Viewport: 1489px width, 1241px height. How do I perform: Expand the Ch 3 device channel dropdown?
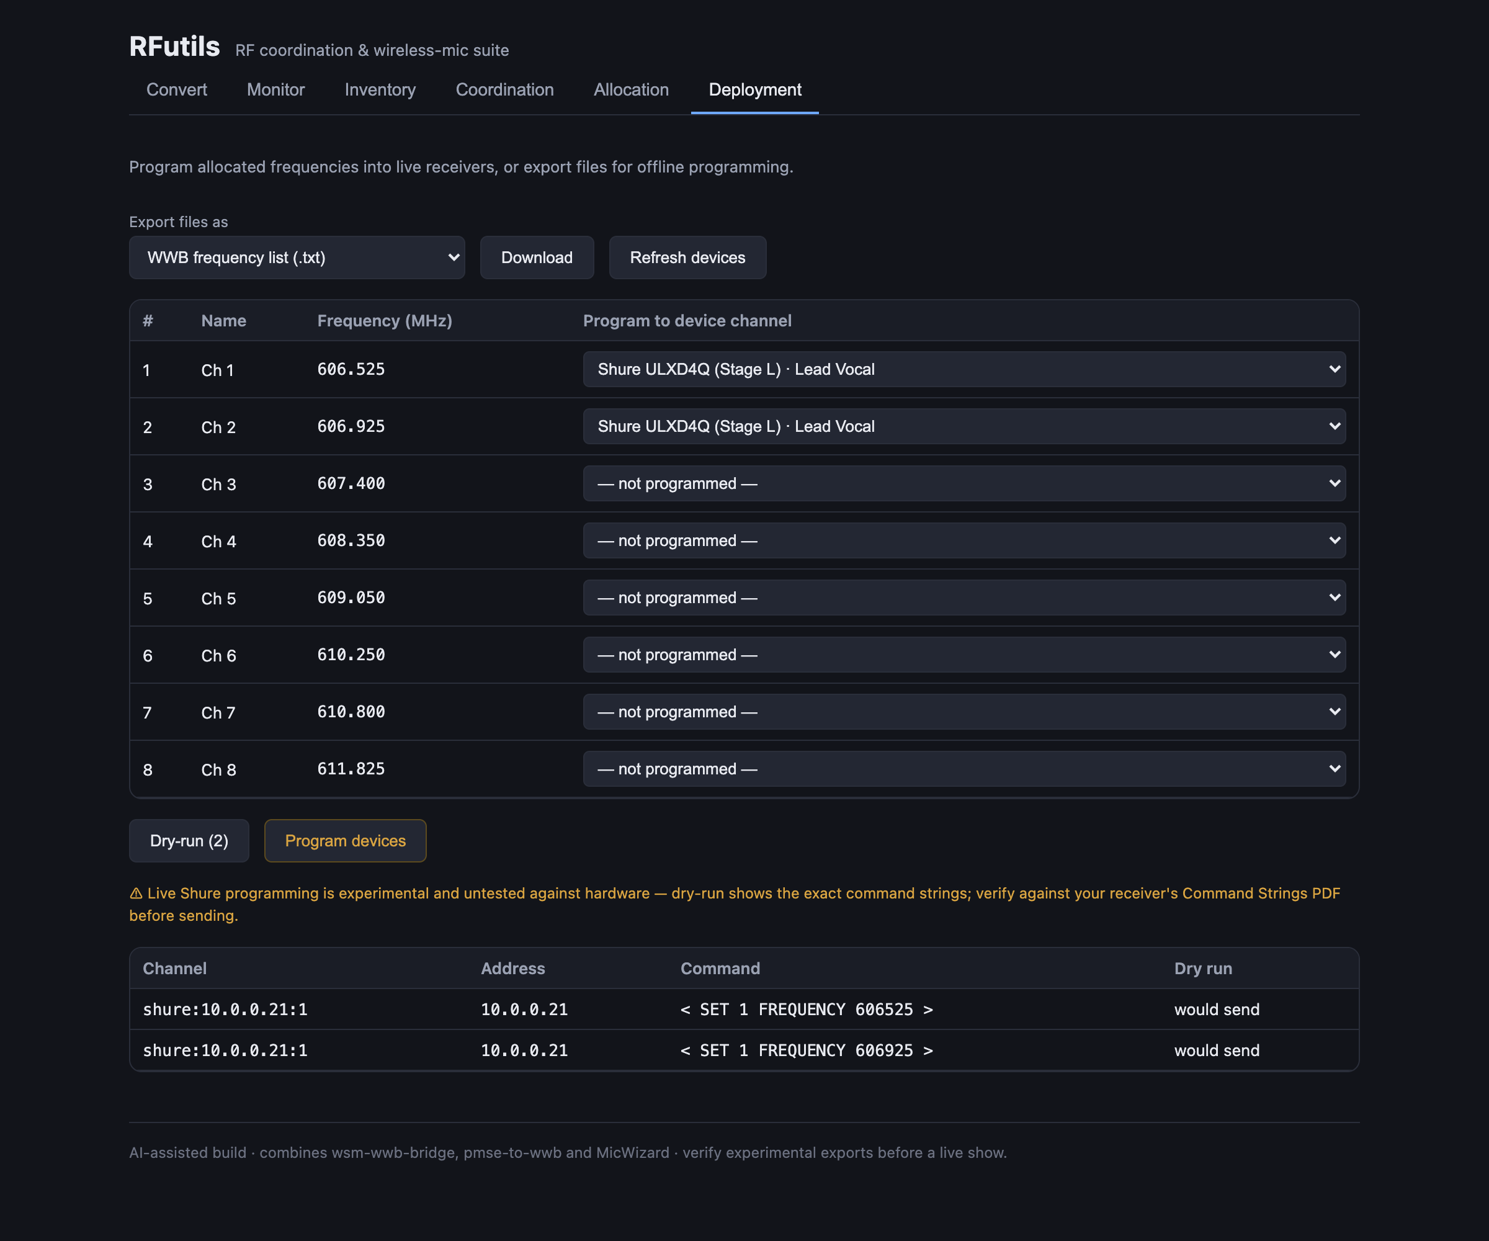pos(964,483)
